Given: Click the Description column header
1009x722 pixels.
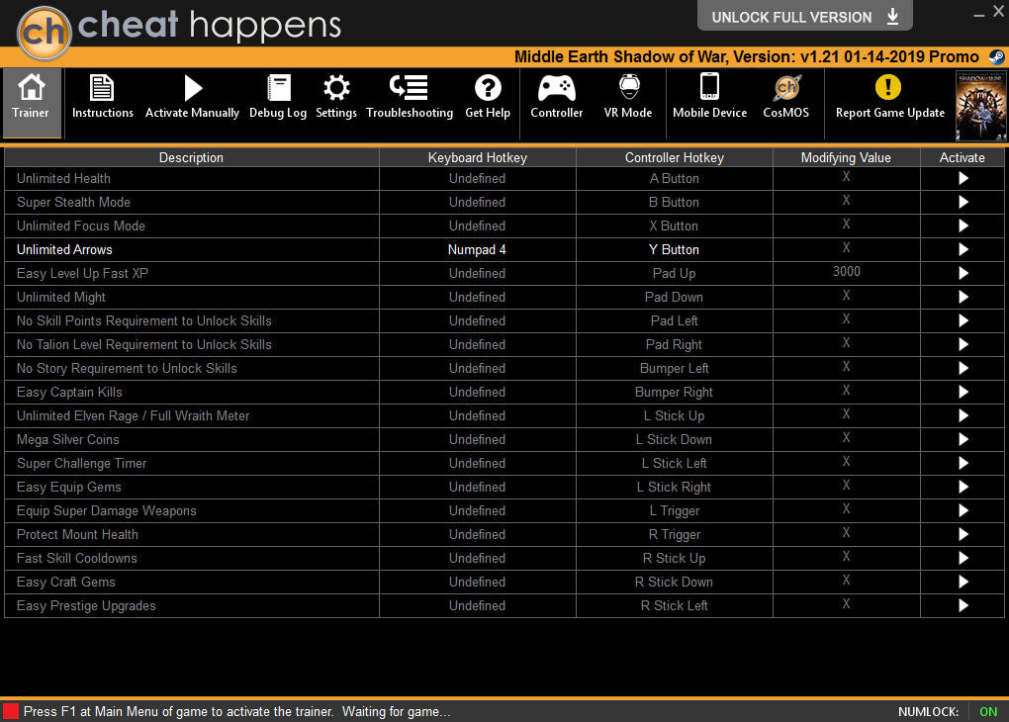Looking at the screenshot, I should pyautogui.click(x=191, y=157).
